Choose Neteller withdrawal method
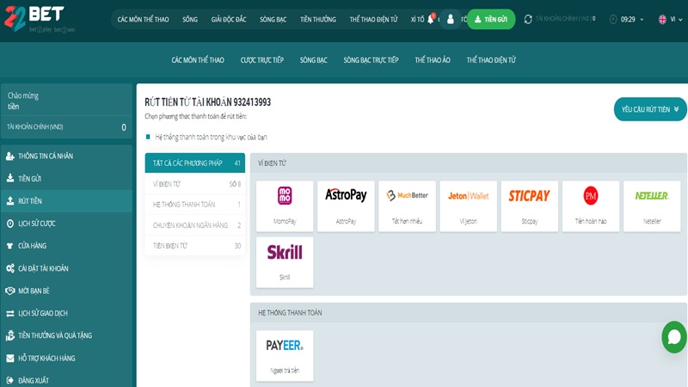The width and height of the screenshot is (688, 387). (x=652, y=206)
